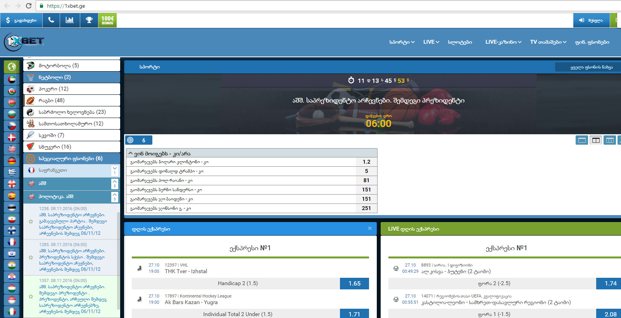Click the deposit button with dollar sign
The height and width of the screenshot is (318, 621).
[x=21, y=20]
